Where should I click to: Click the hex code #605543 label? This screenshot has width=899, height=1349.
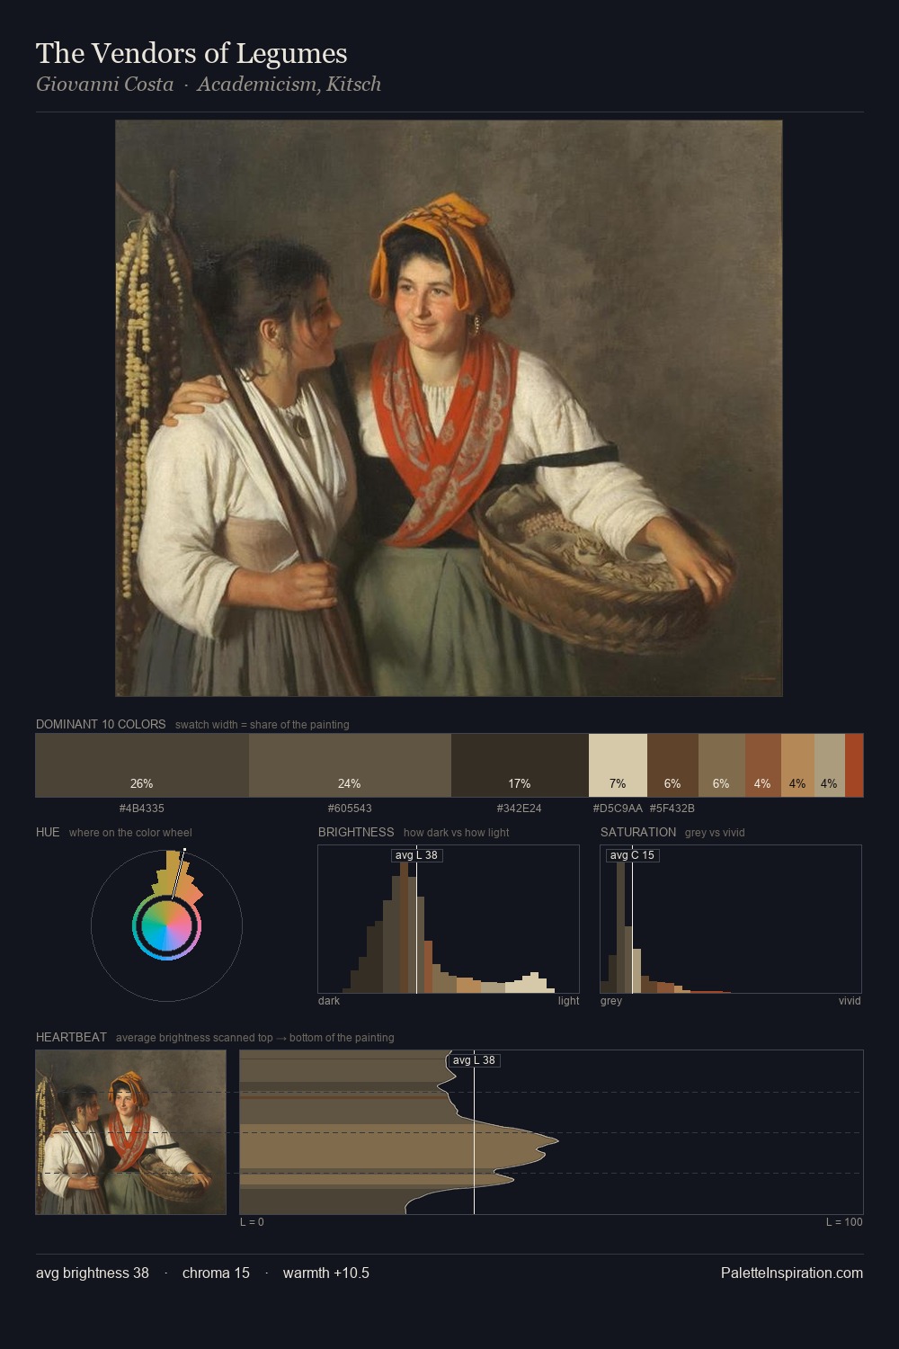point(350,809)
